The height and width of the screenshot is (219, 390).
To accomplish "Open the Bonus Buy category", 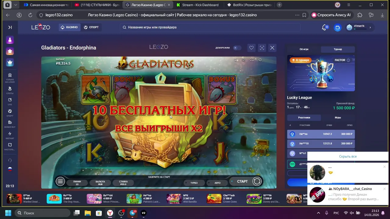I will (x=10, y=124).
